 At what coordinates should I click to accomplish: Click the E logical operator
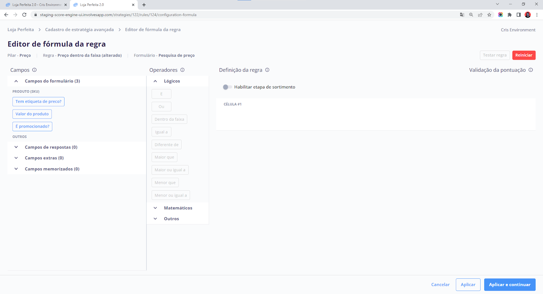click(162, 94)
